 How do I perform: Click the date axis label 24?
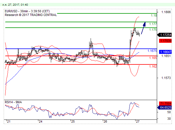coord(41,121)
